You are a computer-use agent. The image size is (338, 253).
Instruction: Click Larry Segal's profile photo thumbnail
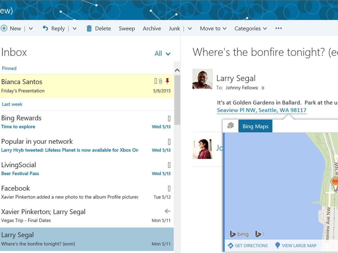click(203, 79)
